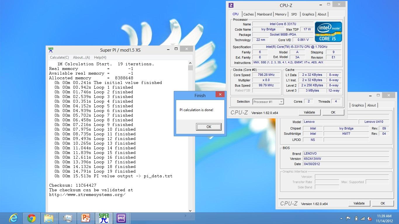Open Calculate(C) menu in Super PI
The width and height of the screenshot is (399, 224).
[59, 57]
